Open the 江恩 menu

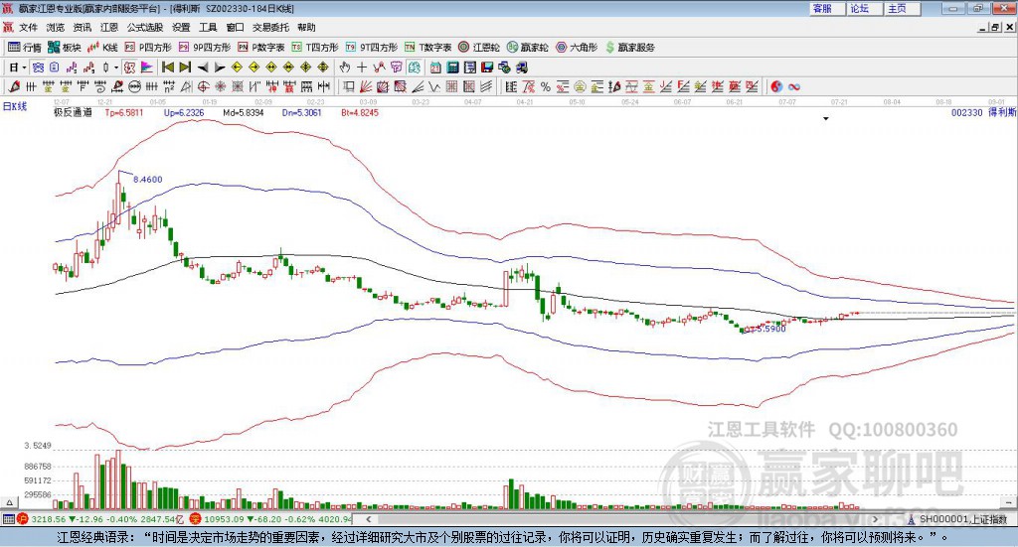pos(109,27)
